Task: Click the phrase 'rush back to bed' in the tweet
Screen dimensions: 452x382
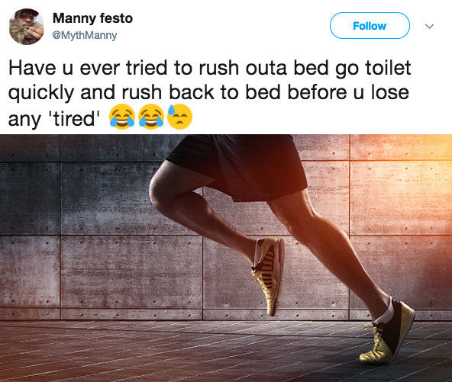Action: pyautogui.click(x=202, y=92)
